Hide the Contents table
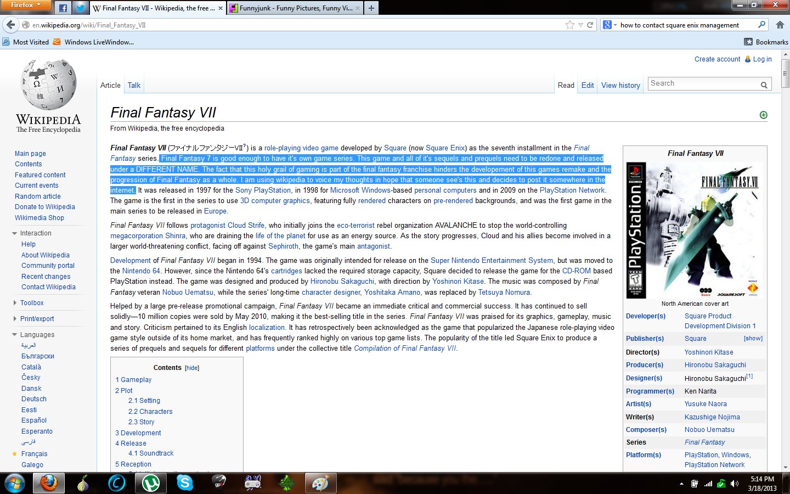790x494 pixels. point(192,368)
